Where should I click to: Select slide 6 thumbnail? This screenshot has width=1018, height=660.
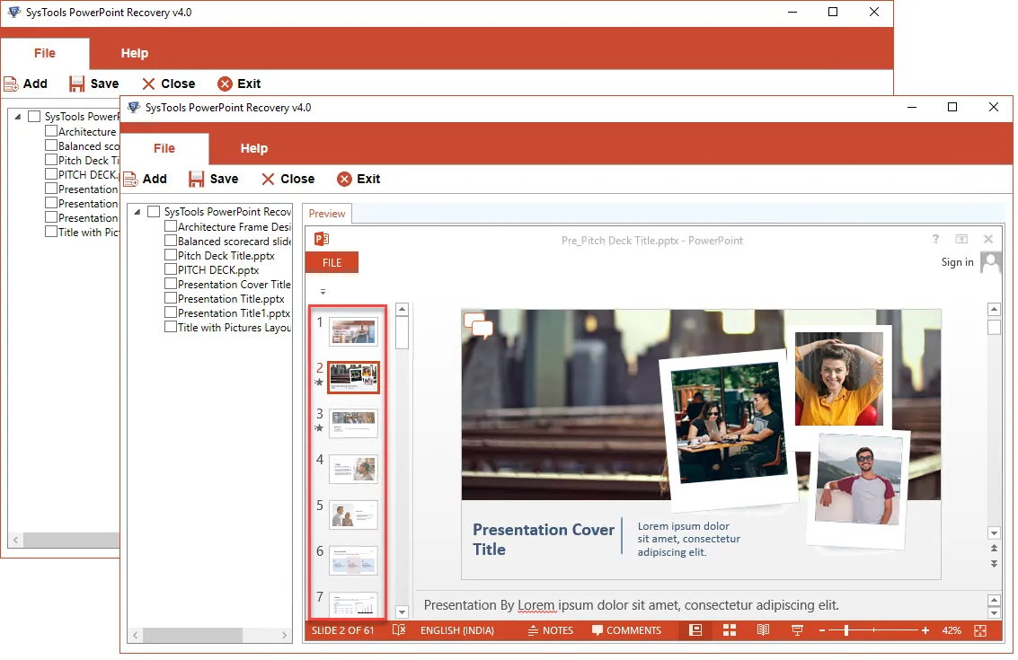tap(353, 560)
